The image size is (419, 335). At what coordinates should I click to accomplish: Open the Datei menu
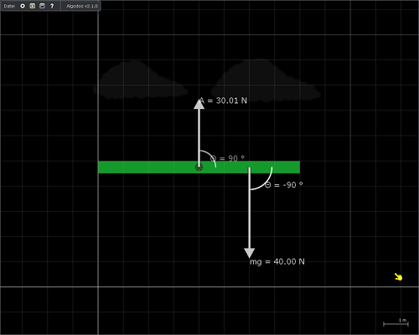coord(9,6)
